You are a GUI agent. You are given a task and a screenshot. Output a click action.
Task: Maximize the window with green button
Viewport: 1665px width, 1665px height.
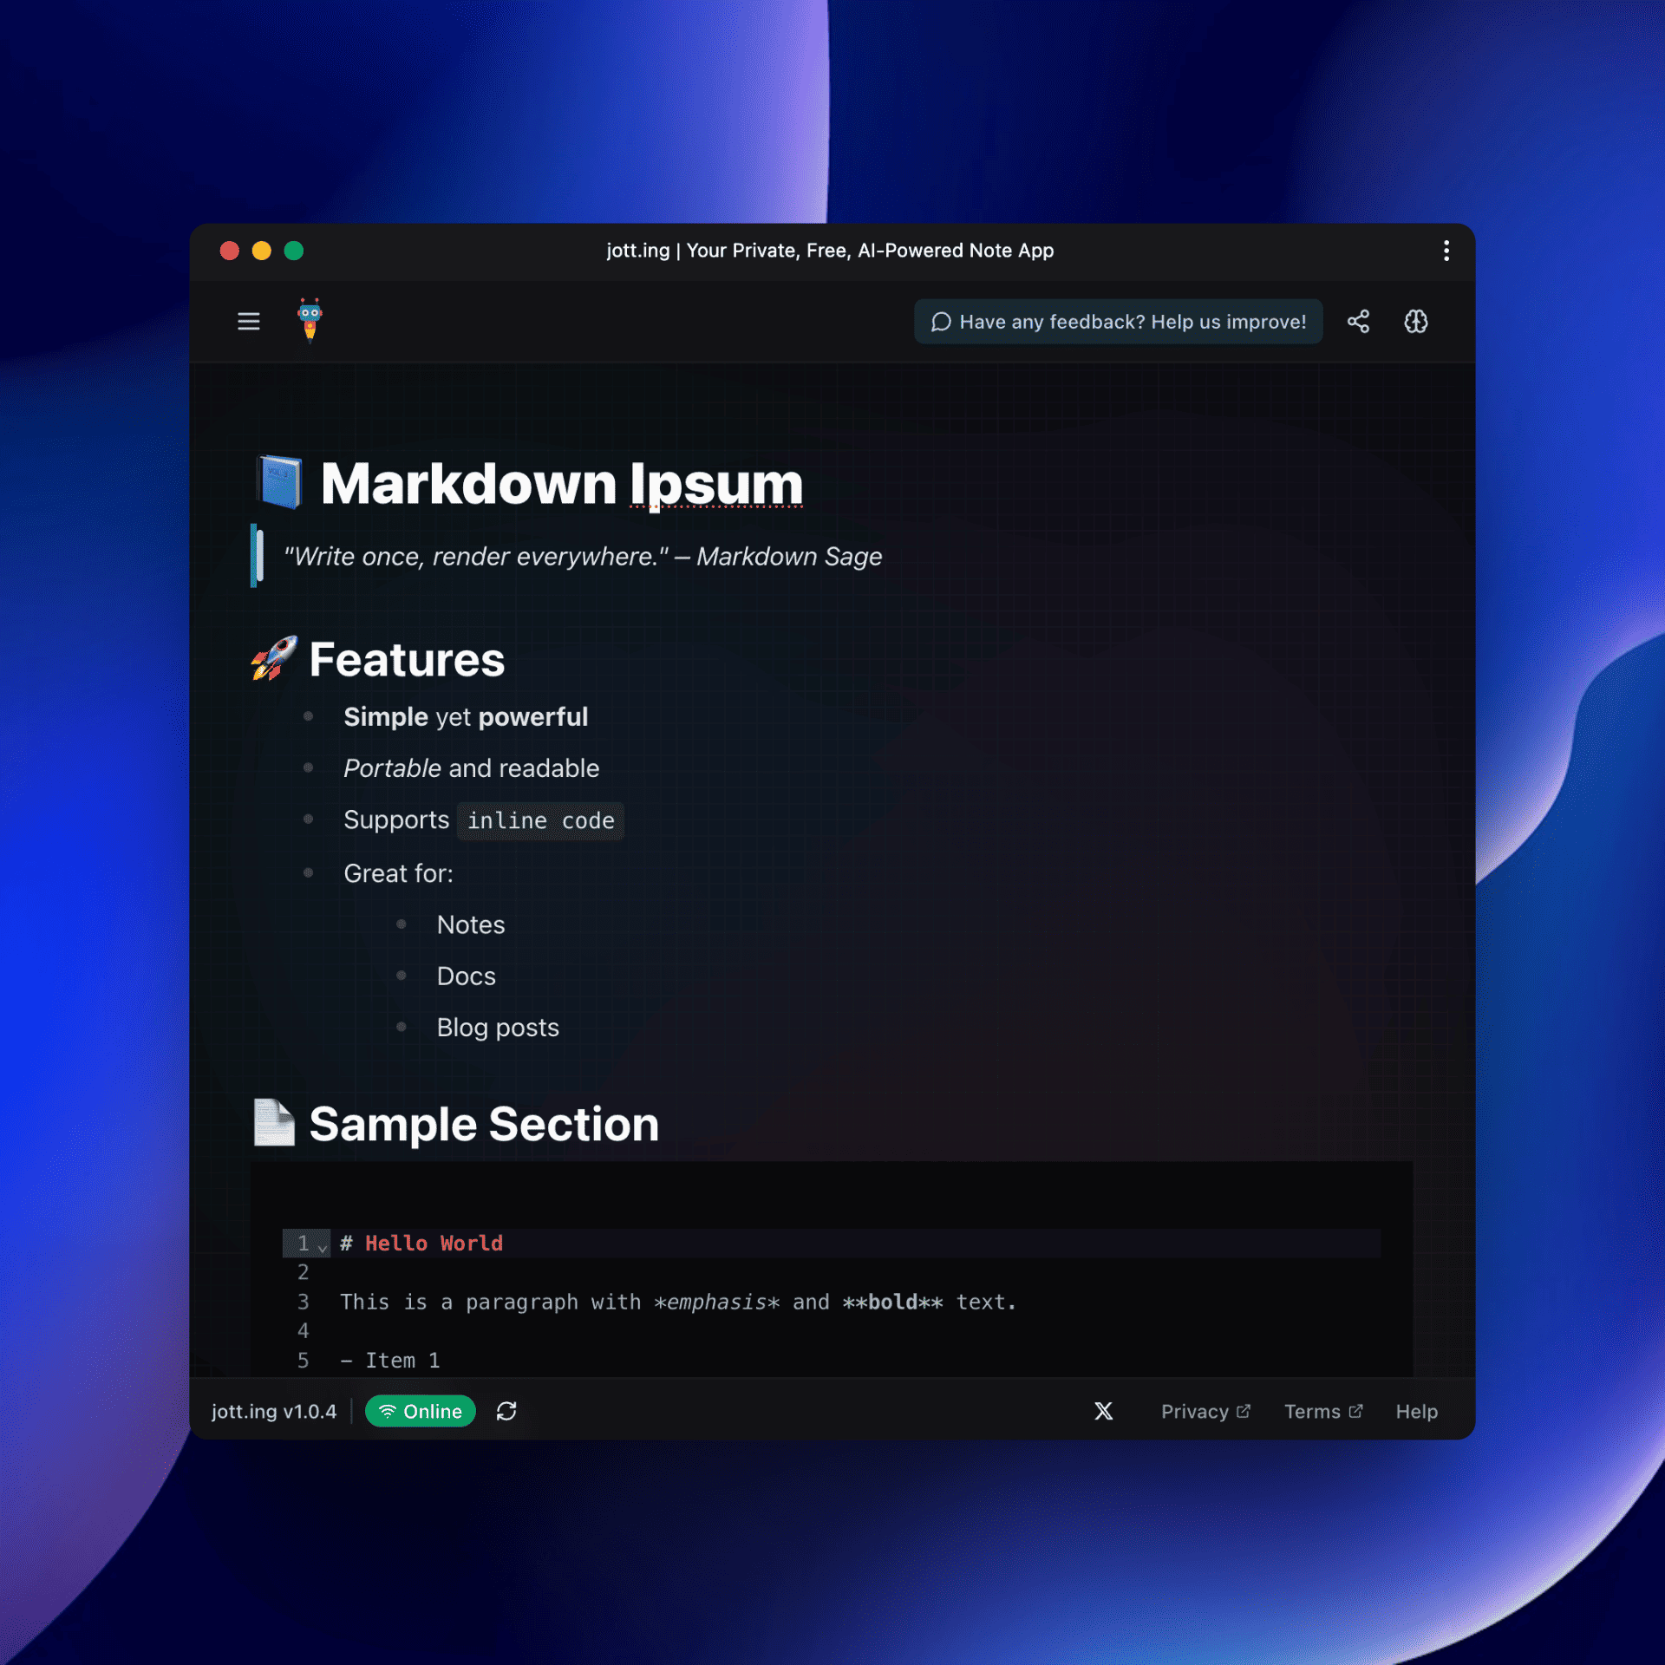[x=294, y=251]
